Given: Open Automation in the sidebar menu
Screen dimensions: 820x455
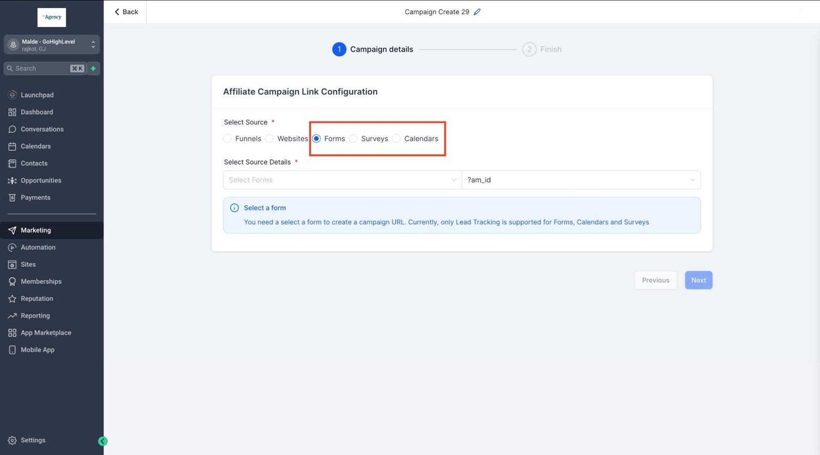Looking at the screenshot, I should click(x=38, y=247).
